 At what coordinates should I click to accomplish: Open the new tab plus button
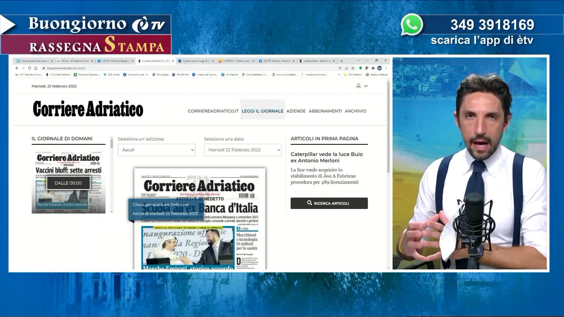(x=341, y=61)
